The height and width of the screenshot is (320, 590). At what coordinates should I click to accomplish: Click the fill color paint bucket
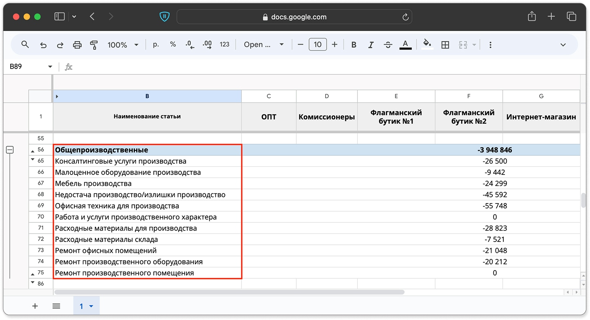tap(427, 44)
